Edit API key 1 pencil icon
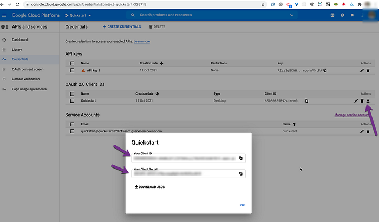This screenshot has width=379, height=222. click(x=362, y=70)
